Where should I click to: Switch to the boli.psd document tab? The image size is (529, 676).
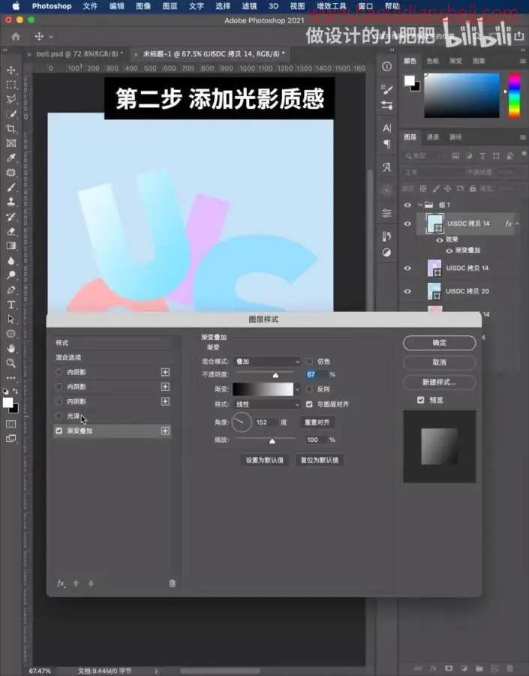(x=79, y=54)
